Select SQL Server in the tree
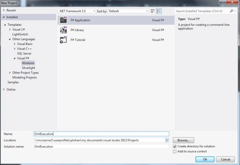The width and height of the screenshot is (240, 165). 24,54
